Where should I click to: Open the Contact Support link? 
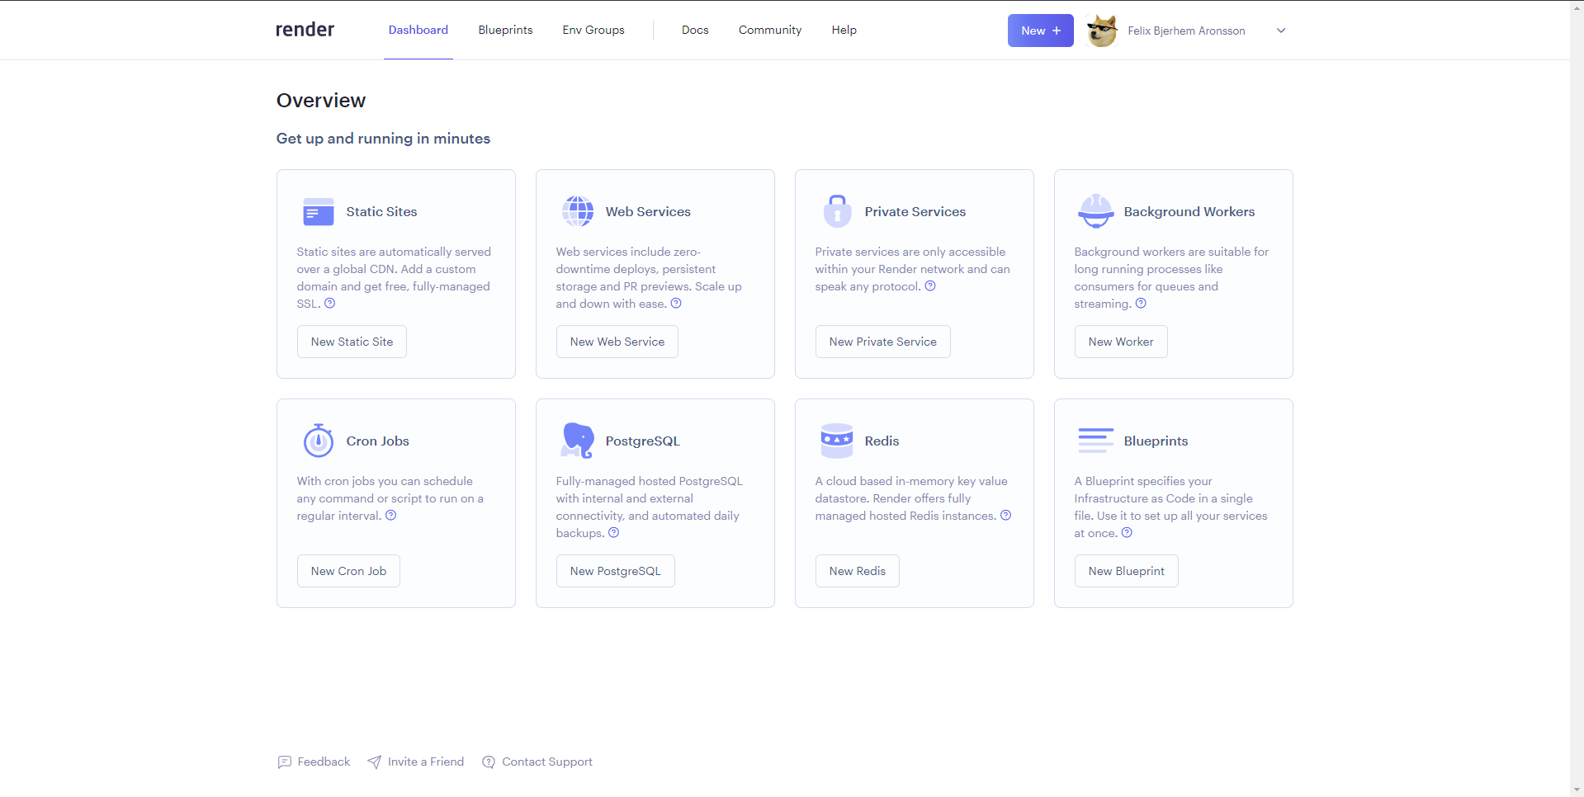tap(547, 762)
